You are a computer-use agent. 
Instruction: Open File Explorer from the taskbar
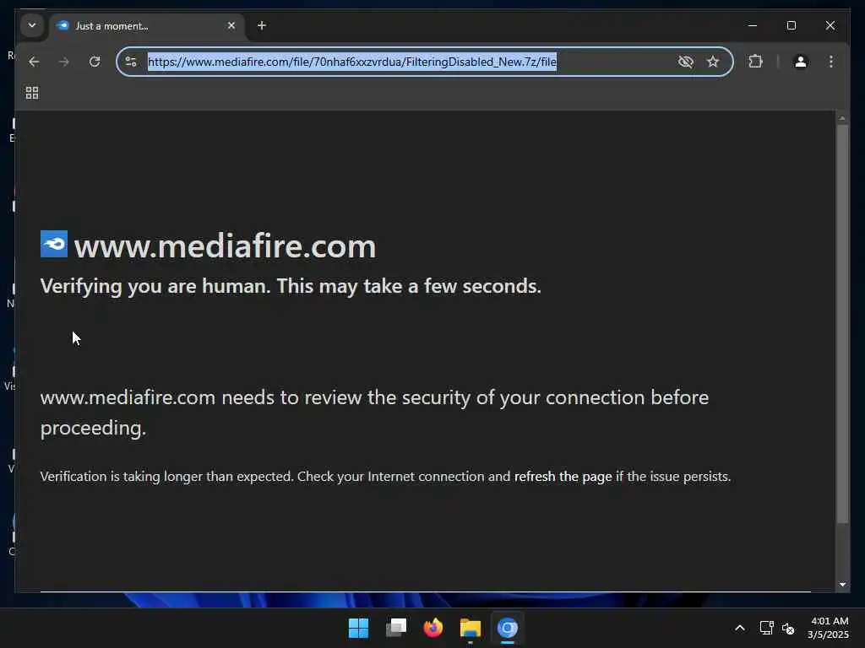pyautogui.click(x=471, y=628)
